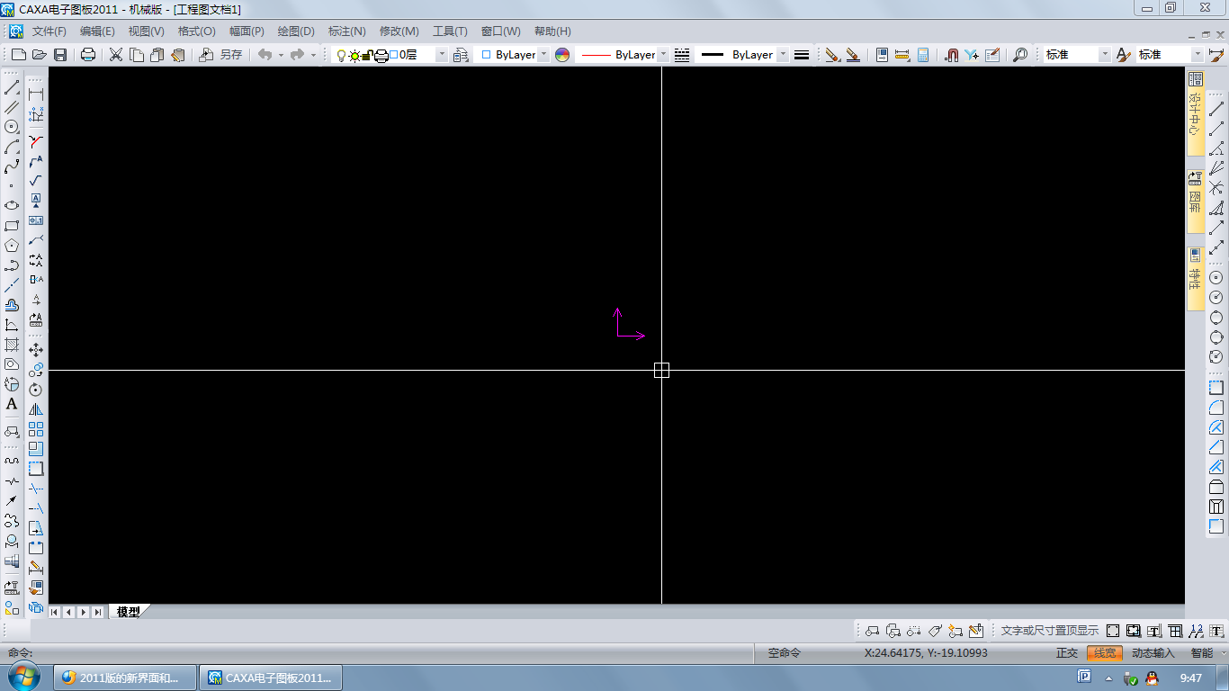
Task: Select the Text tool marked A in the left toolbar
Action: pos(12,404)
